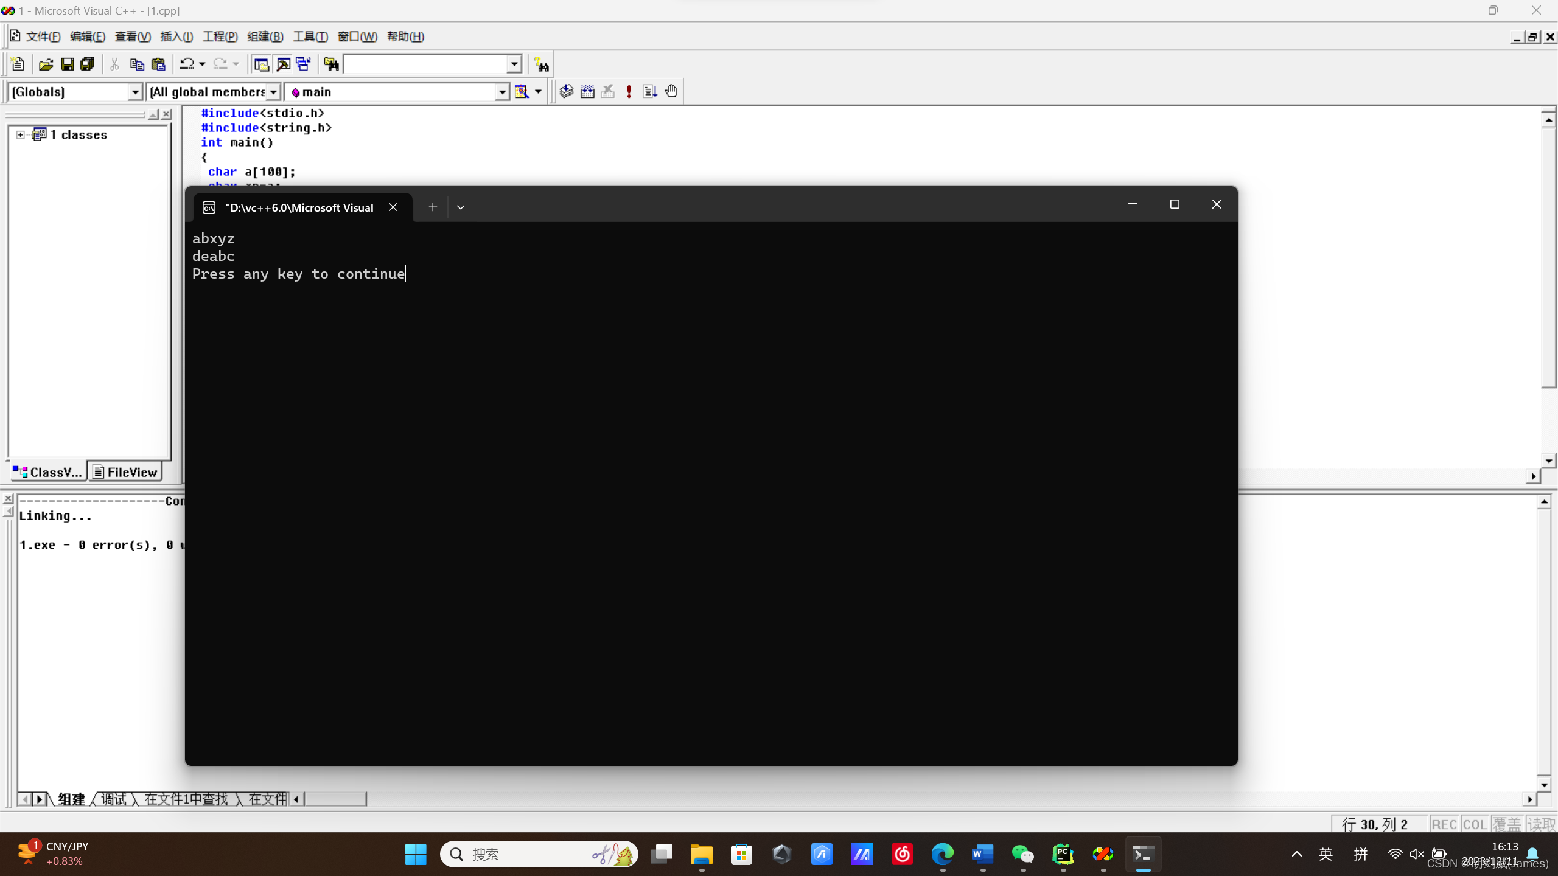Click the Go debug icon beside exclamation

pyautogui.click(x=649, y=91)
